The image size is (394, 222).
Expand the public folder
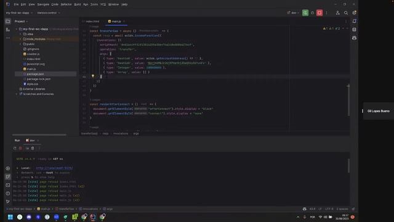20,44
